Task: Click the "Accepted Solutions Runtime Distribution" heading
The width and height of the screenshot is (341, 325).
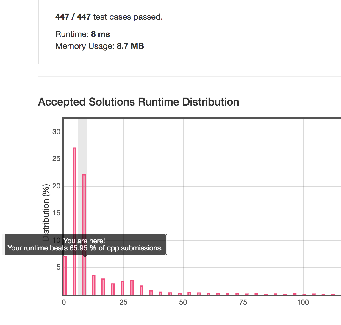Action: (139, 102)
